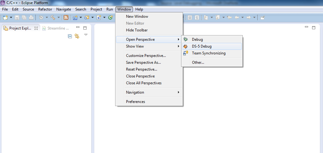Choose Customize Perspective... entry
The height and width of the screenshot is (153, 323).
point(149,56)
